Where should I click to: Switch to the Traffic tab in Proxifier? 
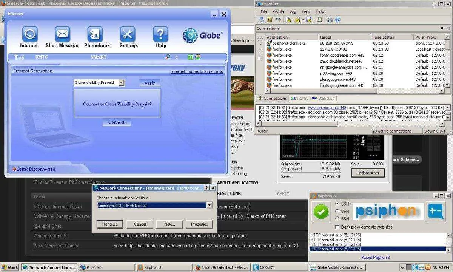pos(300,99)
